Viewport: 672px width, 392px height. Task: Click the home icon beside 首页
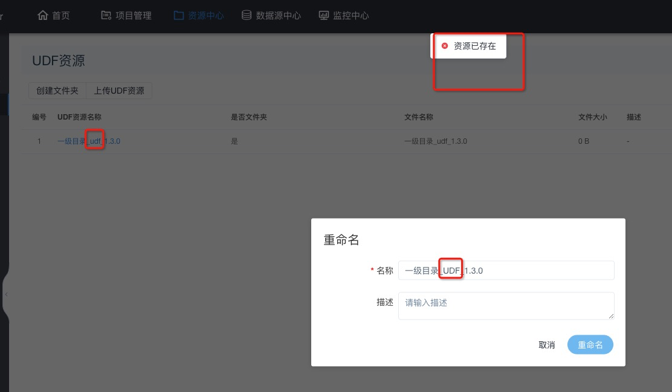pos(42,16)
